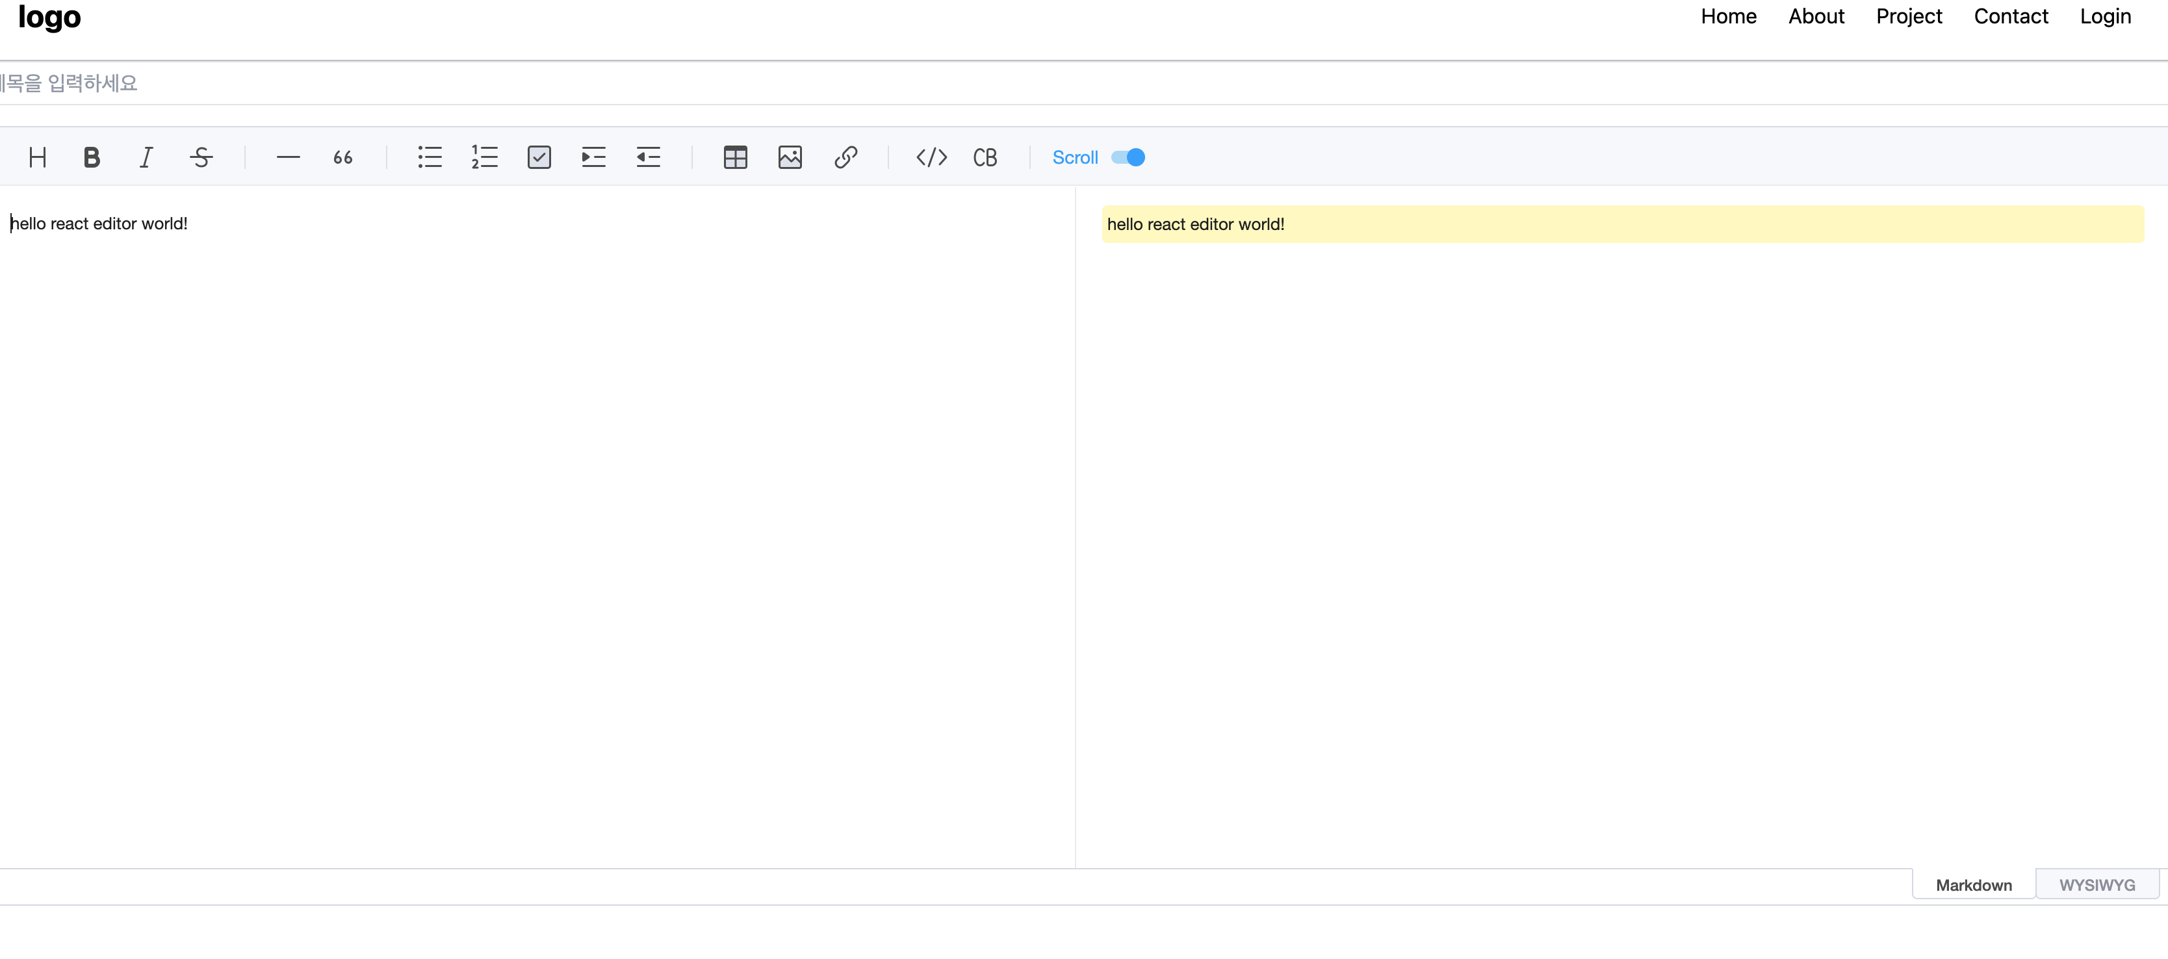This screenshot has width=2168, height=959.
Task: Open the Project nav link
Action: tap(1908, 17)
